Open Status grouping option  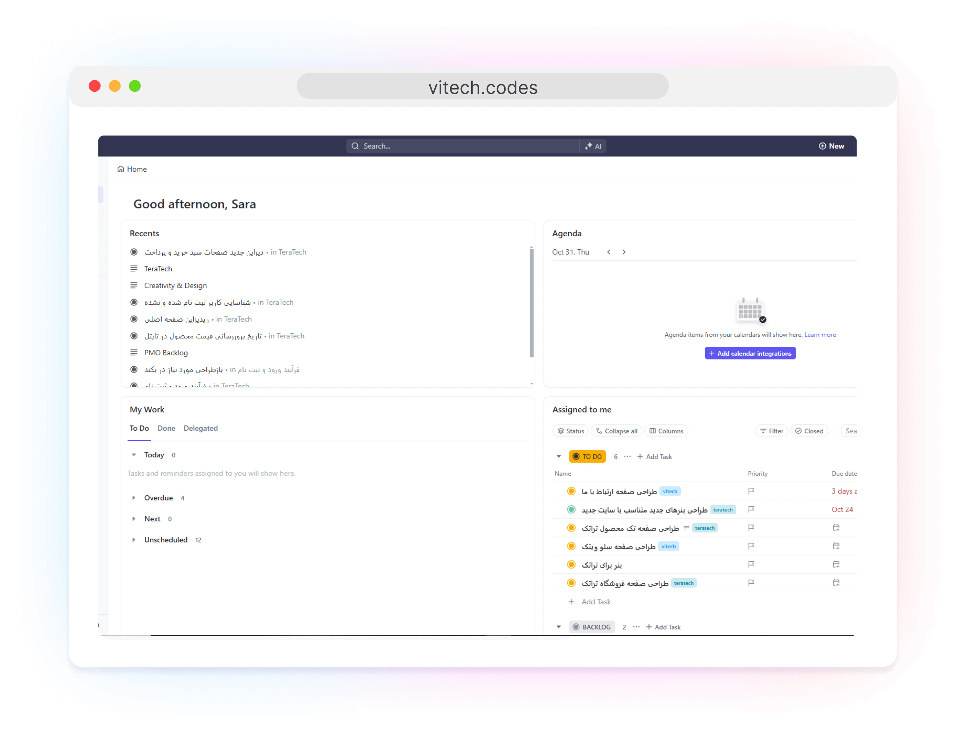570,431
